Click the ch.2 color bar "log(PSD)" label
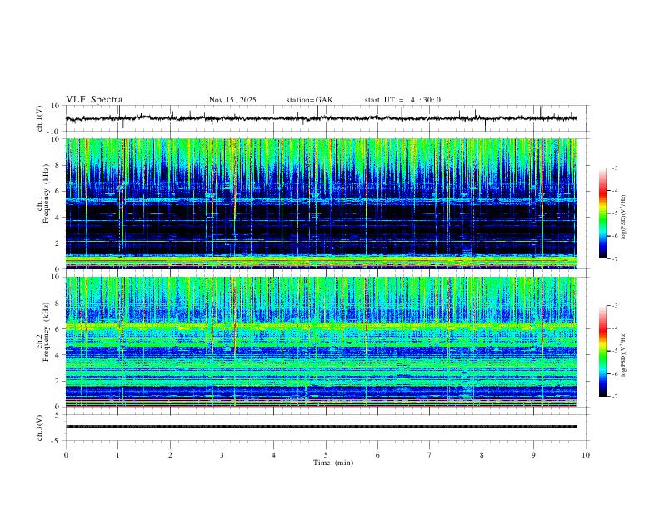This screenshot has width=660, height=510. [623, 354]
